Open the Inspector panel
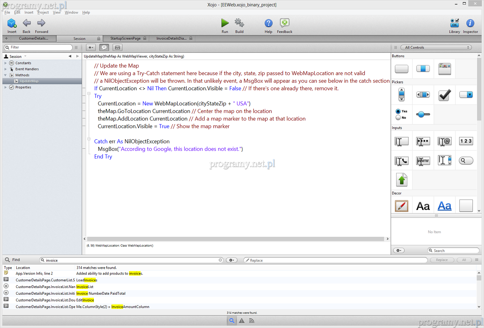This screenshot has width=484, height=328. [470, 23]
